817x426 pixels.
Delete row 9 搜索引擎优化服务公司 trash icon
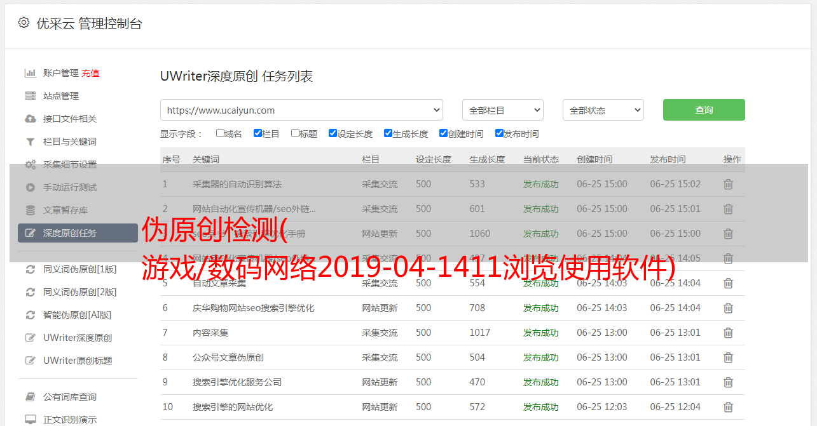coord(729,382)
